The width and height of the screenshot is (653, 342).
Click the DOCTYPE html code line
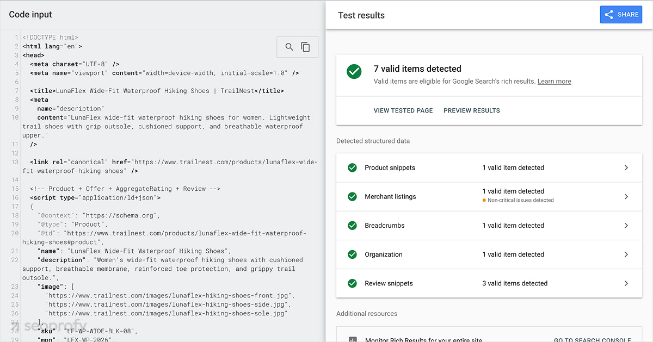coord(50,38)
